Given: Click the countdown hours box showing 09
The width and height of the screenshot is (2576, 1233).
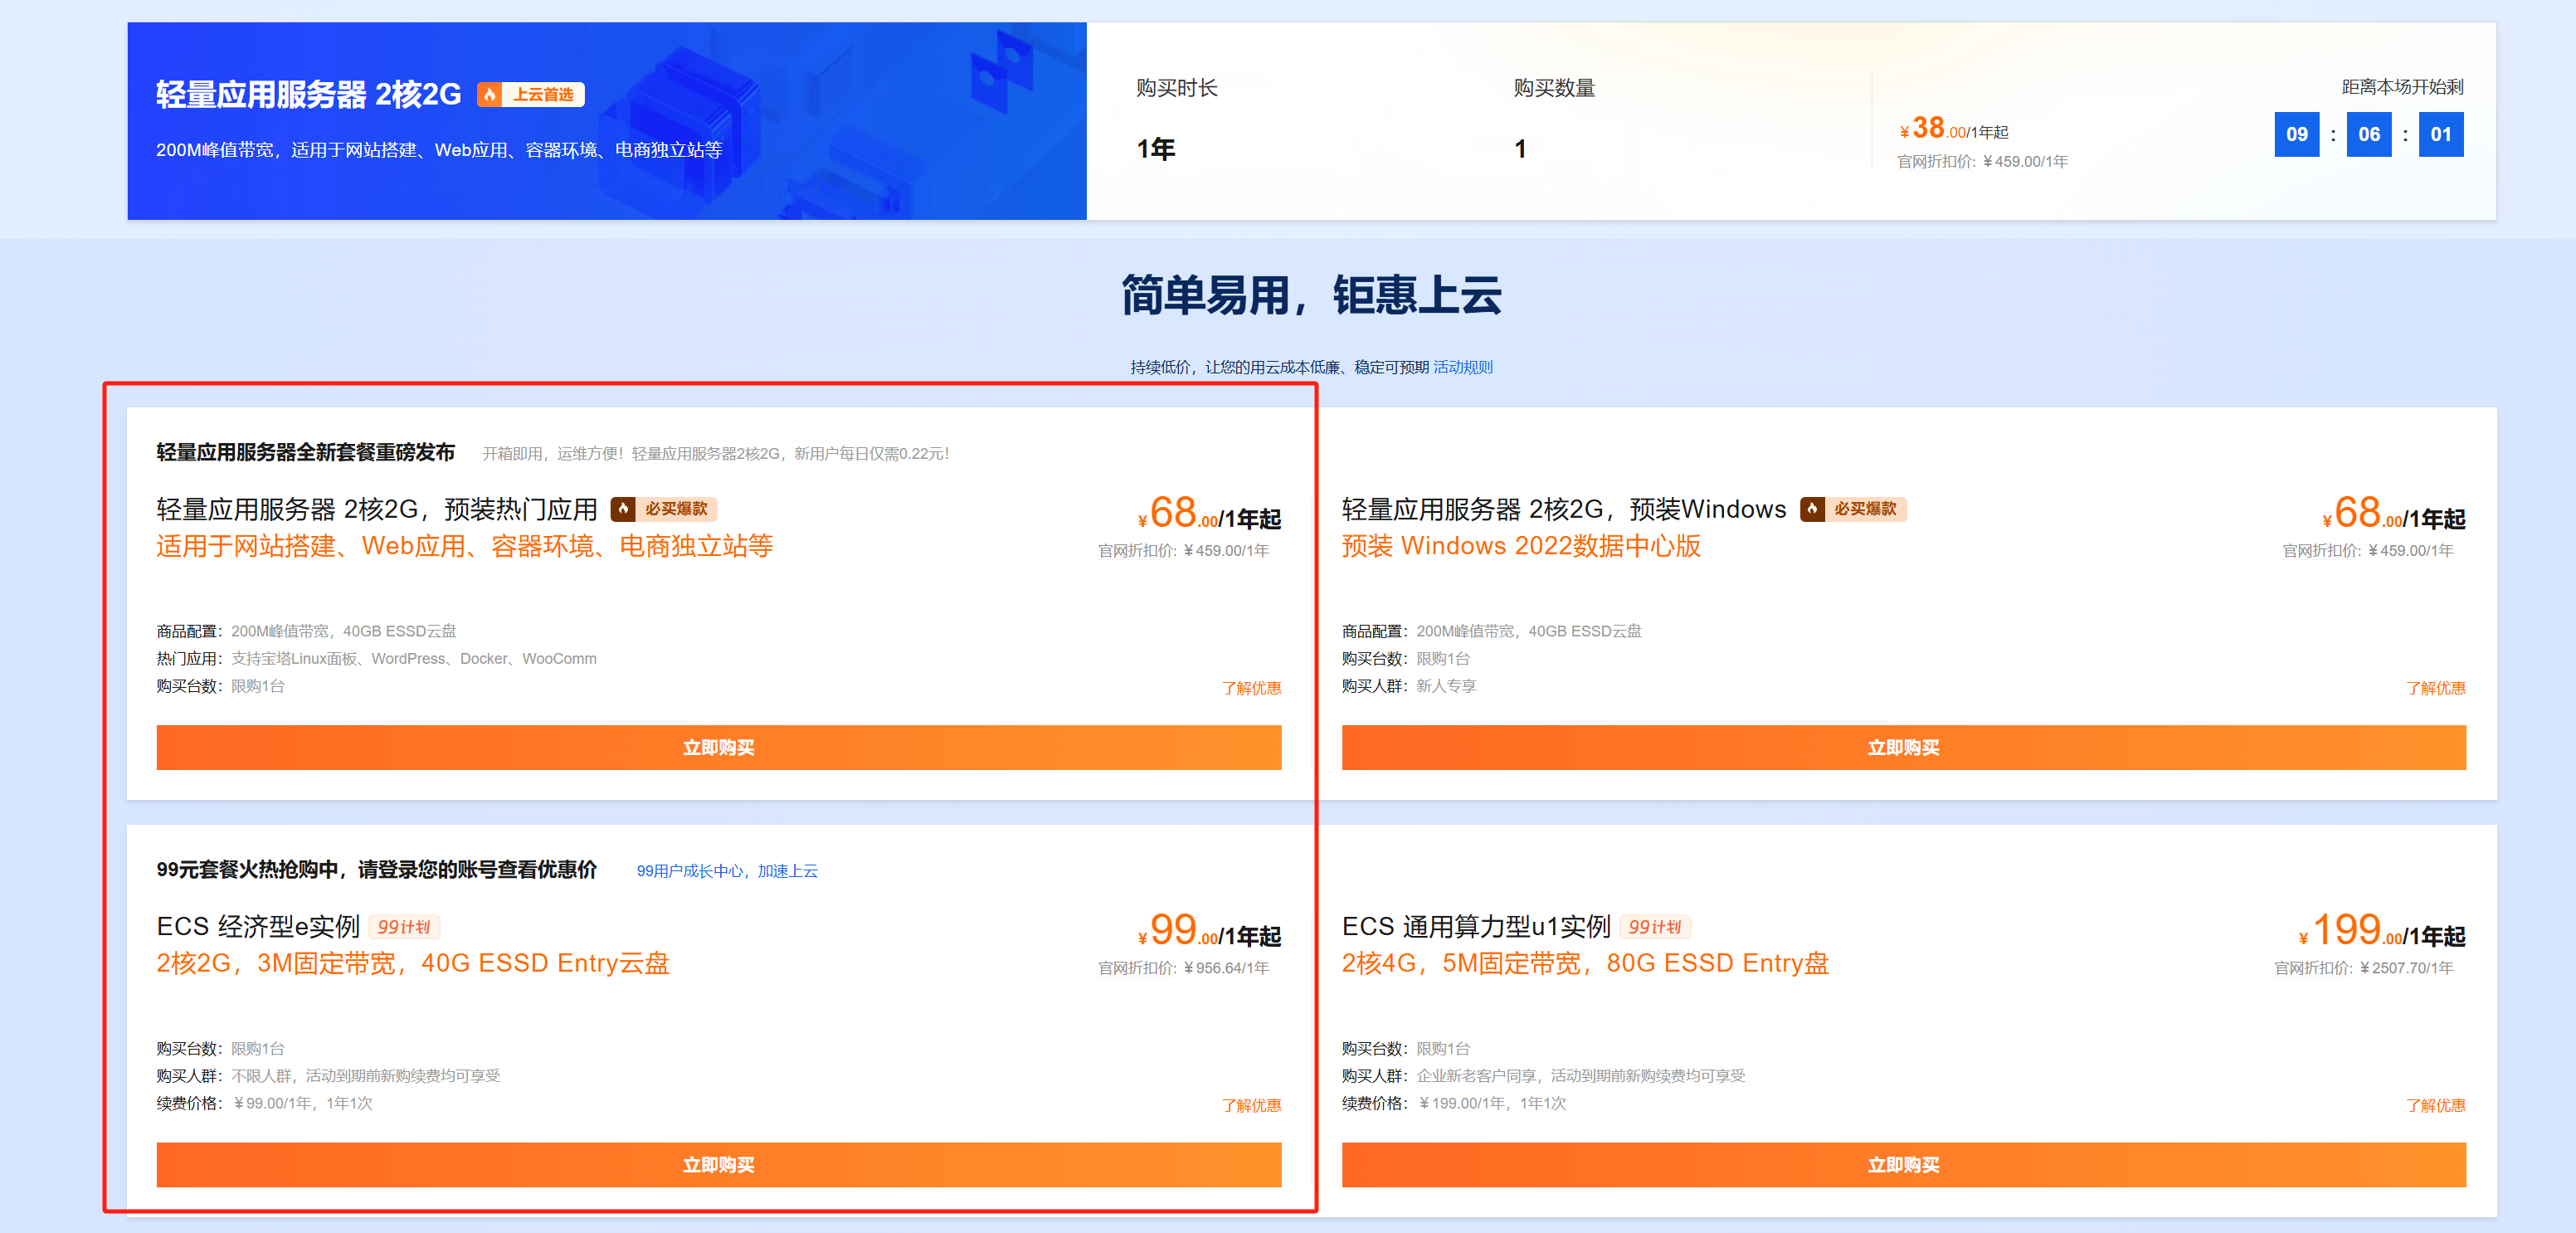Looking at the screenshot, I should (x=2296, y=134).
